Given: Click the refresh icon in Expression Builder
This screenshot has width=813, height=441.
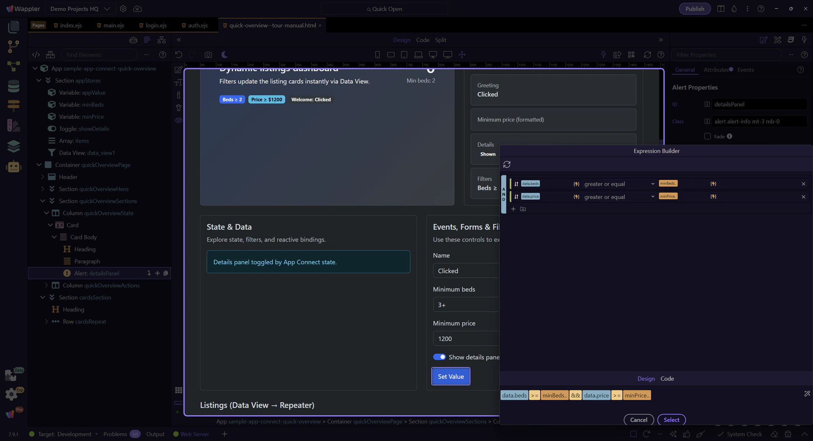Looking at the screenshot, I should pyautogui.click(x=507, y=164).
